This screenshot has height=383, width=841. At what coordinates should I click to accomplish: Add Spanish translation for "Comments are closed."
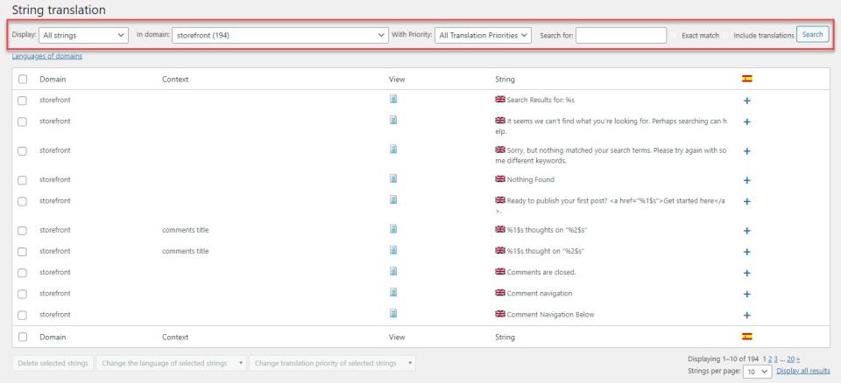[x=746, y=273]
